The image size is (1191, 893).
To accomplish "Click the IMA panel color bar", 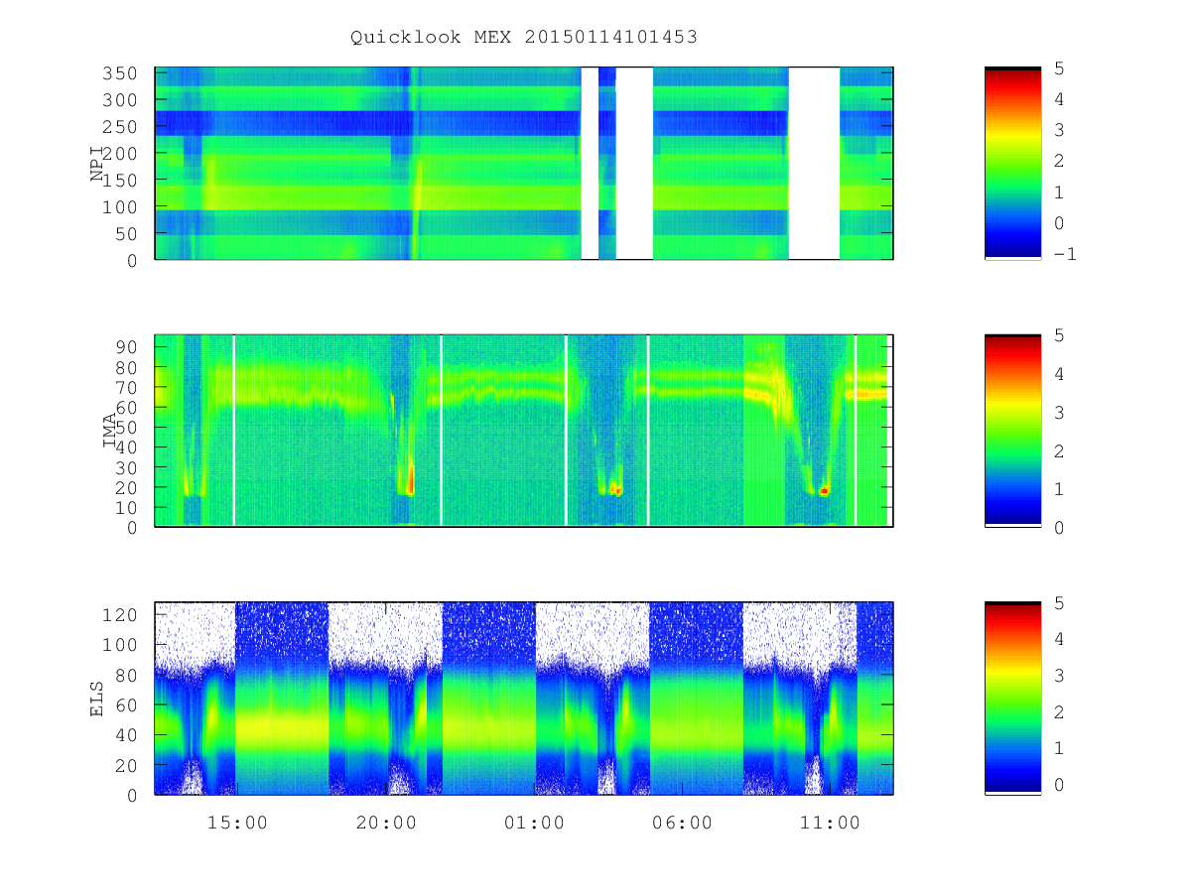I will (x=1012, y=431).
